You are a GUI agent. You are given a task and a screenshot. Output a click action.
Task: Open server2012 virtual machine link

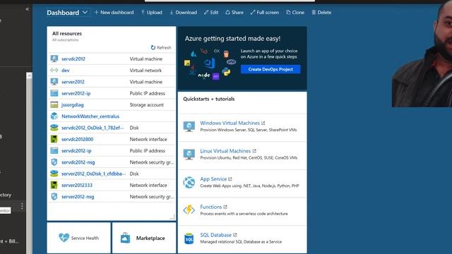click(x=73, y=82)
